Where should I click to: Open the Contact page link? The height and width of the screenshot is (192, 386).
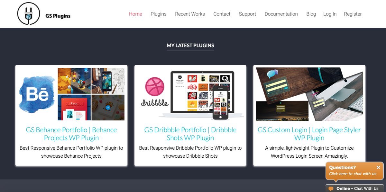click(x=222, y=14)
